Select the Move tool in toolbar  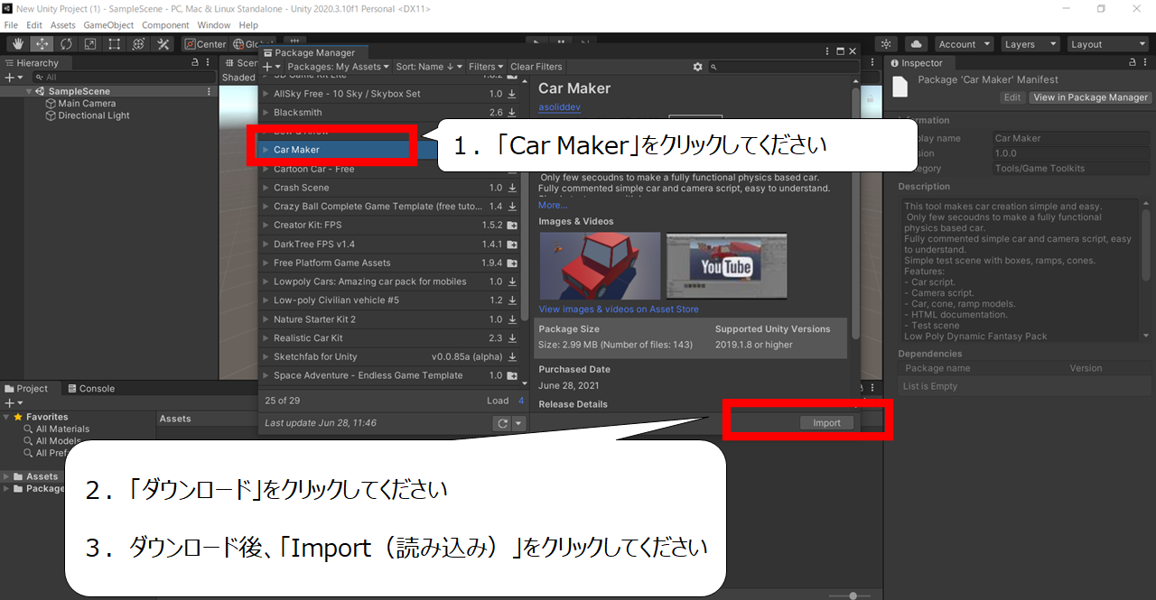[42, 44]
